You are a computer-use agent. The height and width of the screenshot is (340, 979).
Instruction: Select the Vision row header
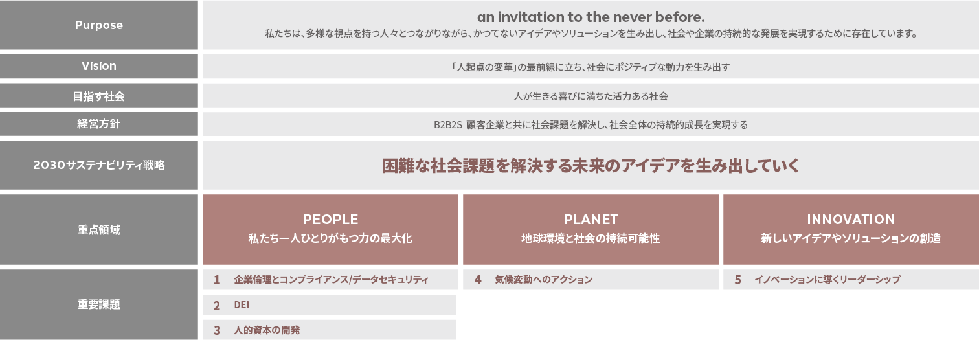(x=98, y=66)
